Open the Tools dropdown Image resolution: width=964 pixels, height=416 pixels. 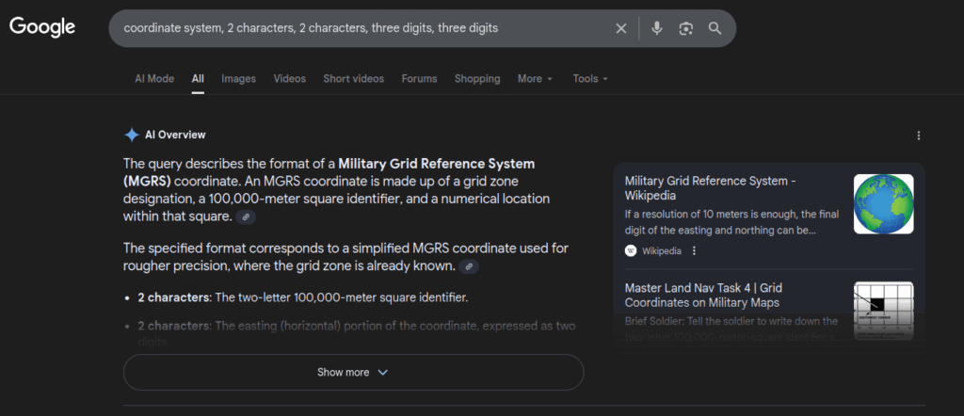(x=590, y=79)
